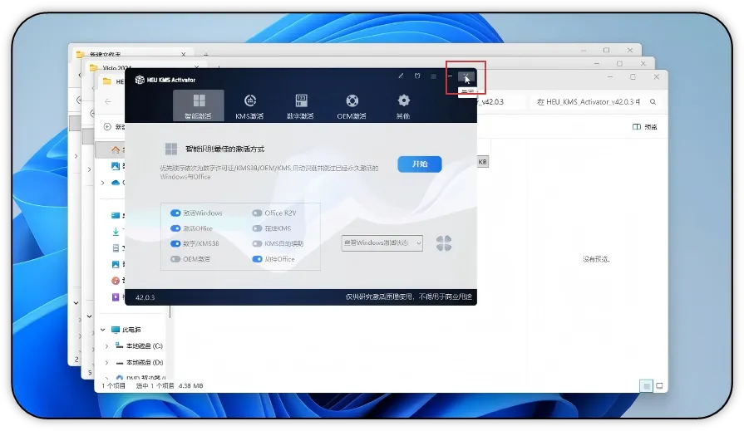Image resolution: width=744 pixels, height=431 pixels.
Task: Select the Videos icon in the Explorer sidebar
Action: click(116, 297)
